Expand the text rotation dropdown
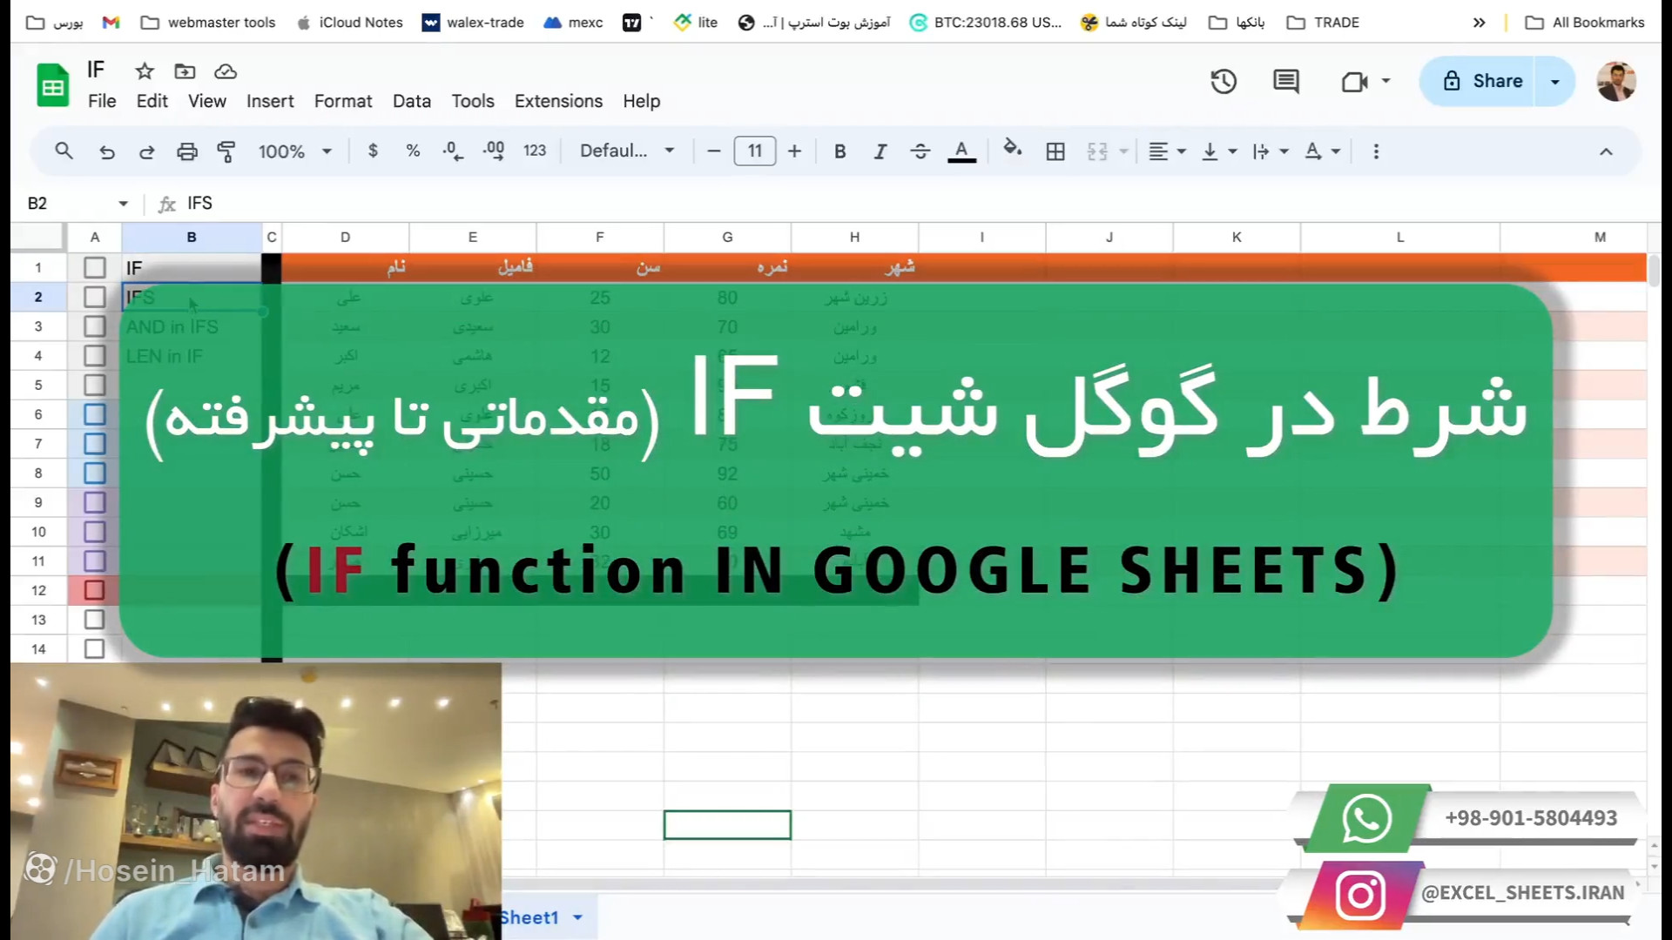This screenshot has width=1672, height=940. [1335, 151]
